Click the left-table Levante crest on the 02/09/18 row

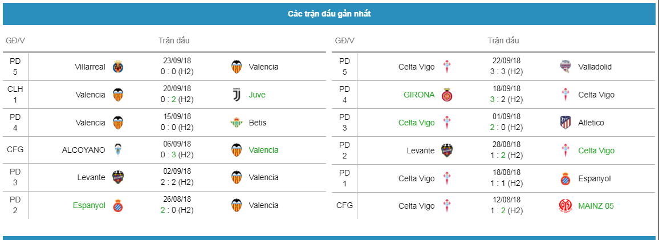pyautogui.click(x=117, y=178)
